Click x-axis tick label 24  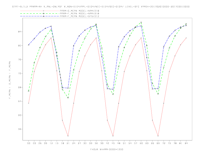tap(74, 143)
